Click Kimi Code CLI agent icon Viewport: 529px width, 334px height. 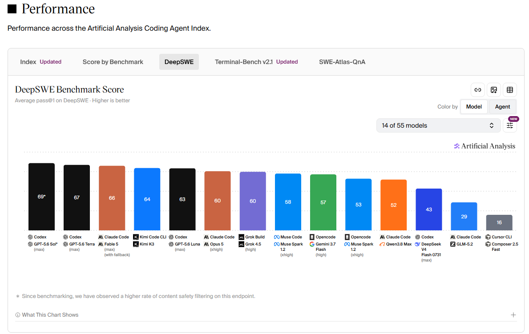pyautogui.click(x=136, y=237)
